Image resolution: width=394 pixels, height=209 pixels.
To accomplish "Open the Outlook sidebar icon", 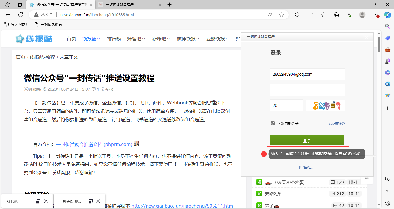I will coord(388,84).
